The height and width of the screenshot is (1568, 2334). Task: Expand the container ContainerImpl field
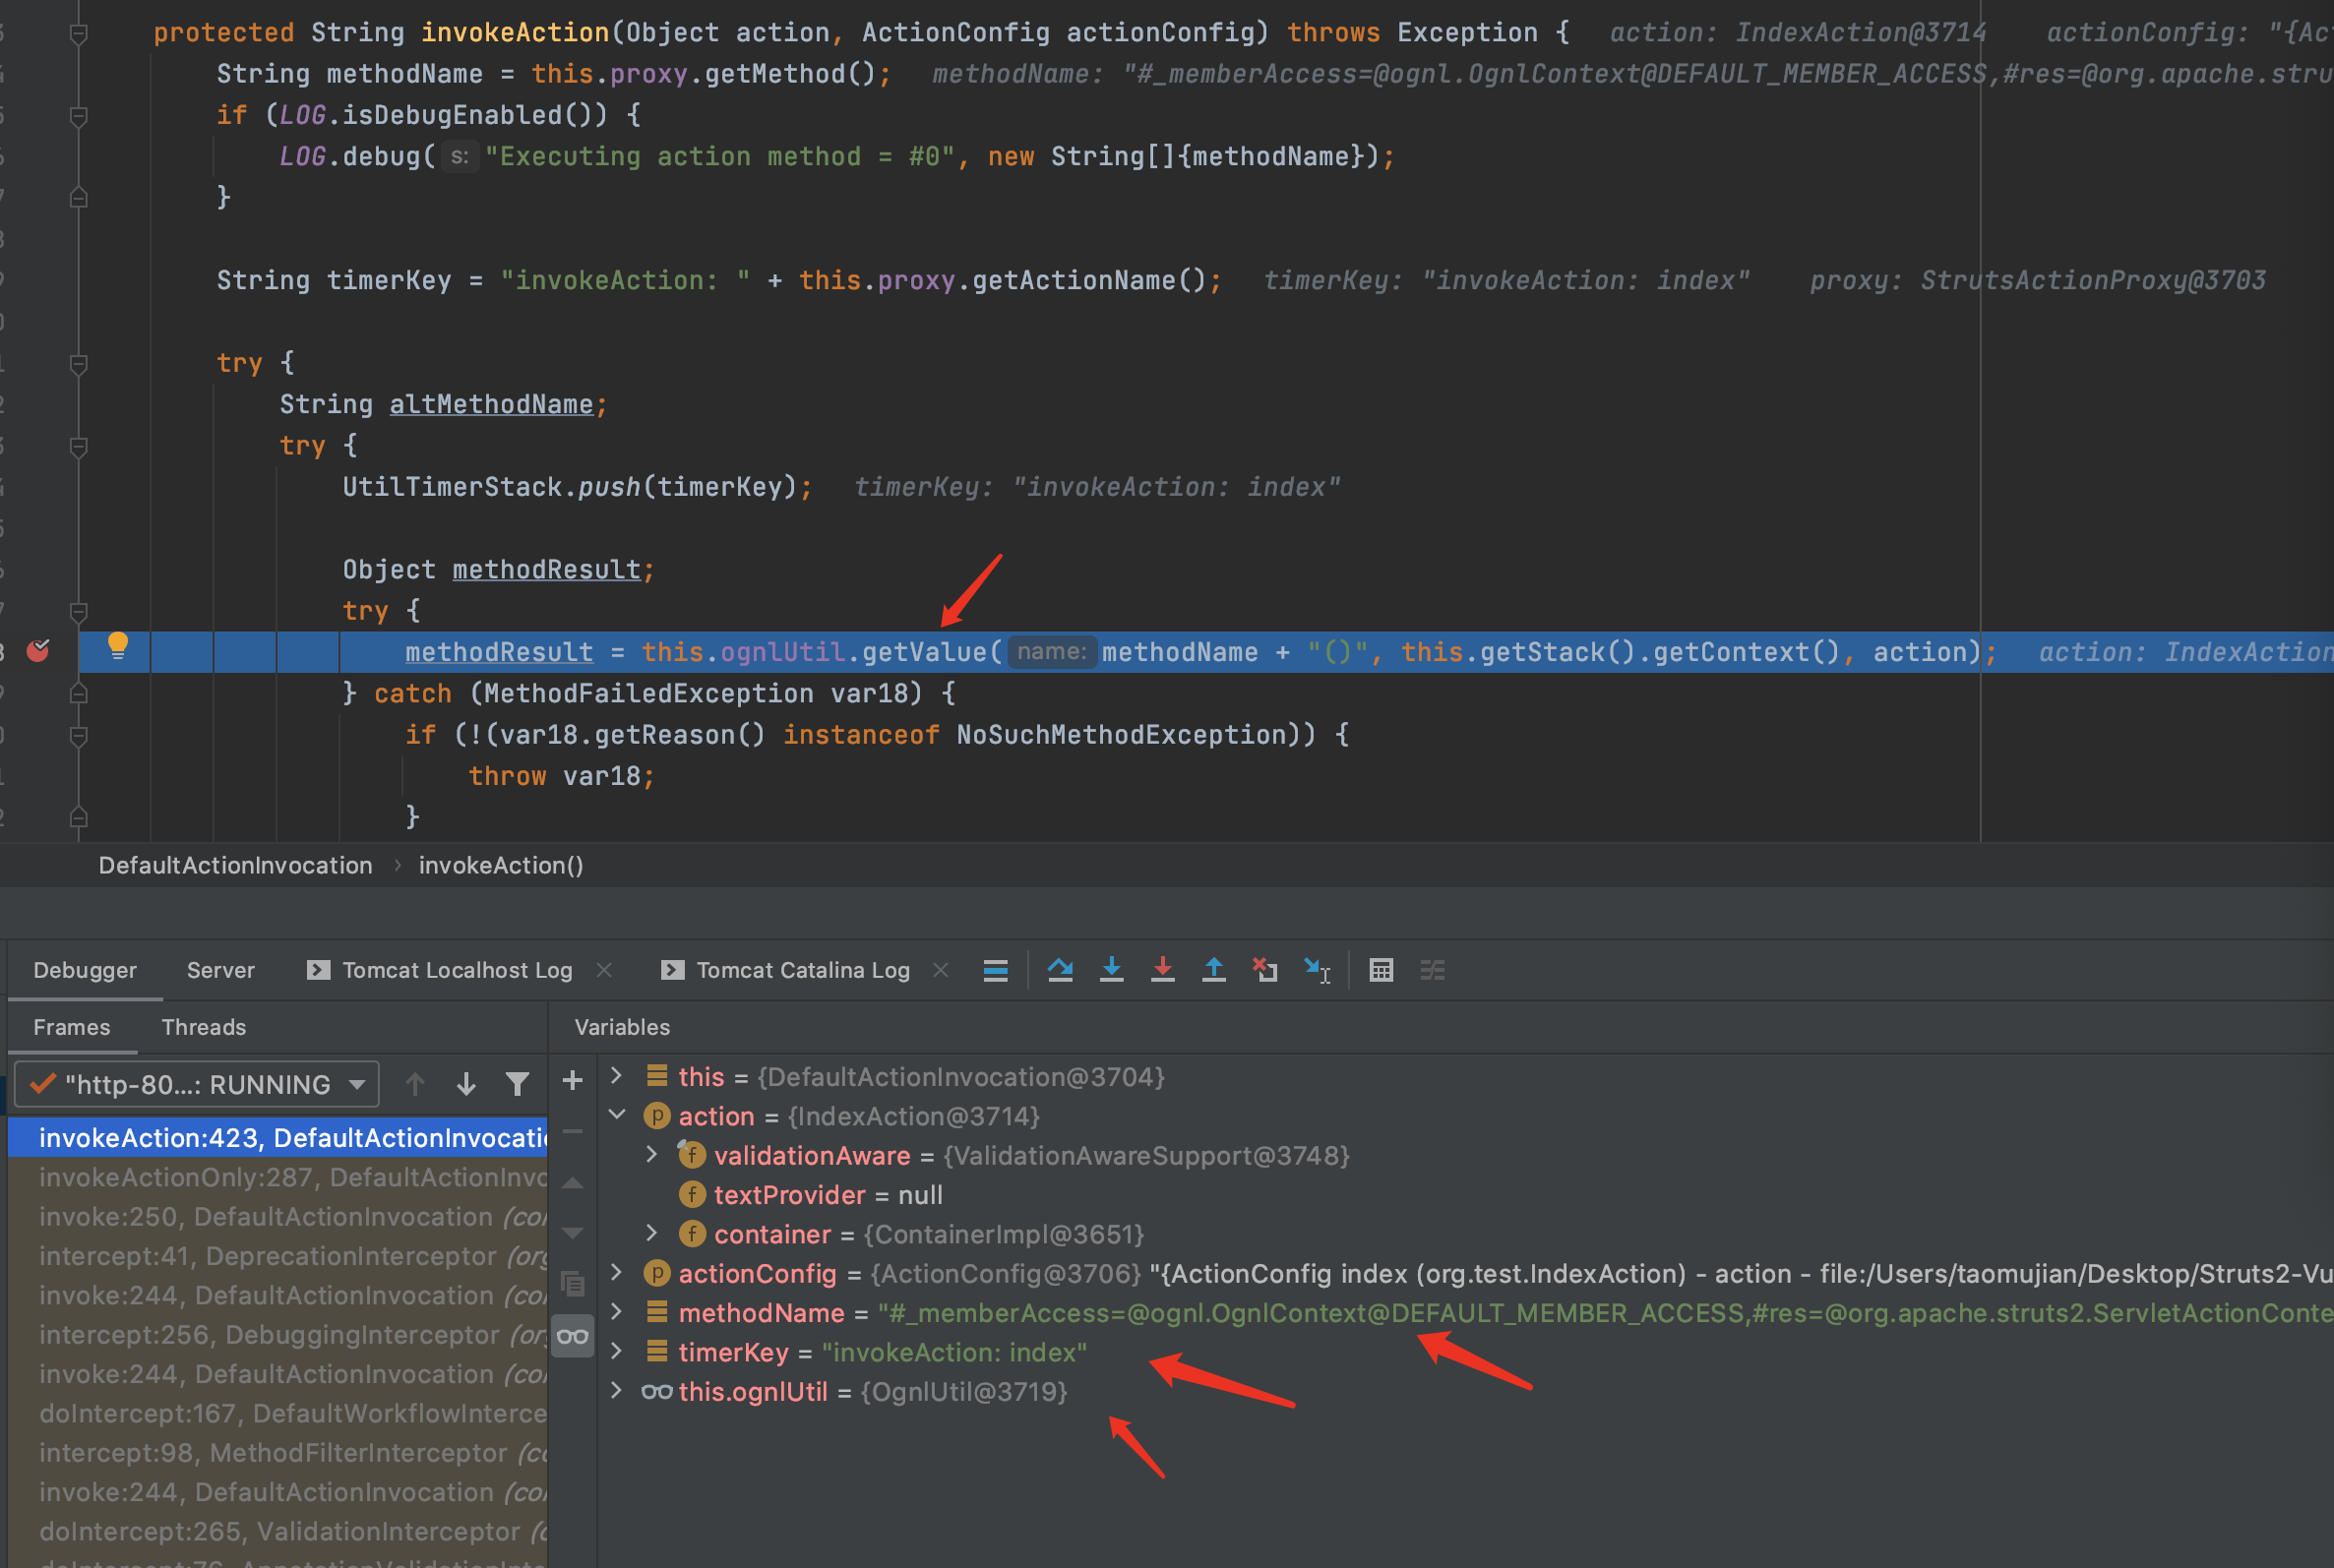click(651, 1233)
